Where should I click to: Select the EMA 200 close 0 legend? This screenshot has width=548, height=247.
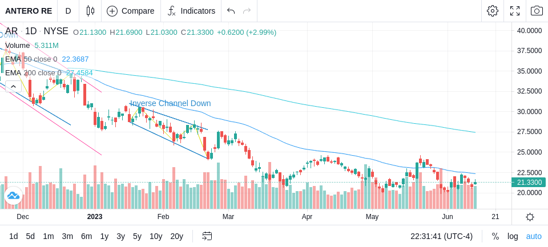pos(33,72)
